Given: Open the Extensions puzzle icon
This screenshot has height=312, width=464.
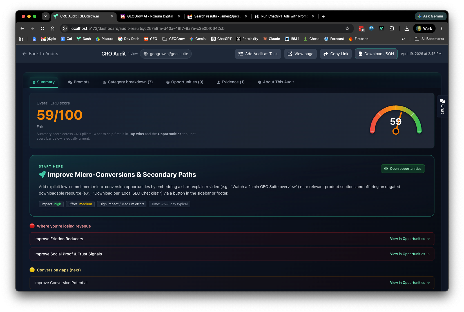Looking at the screenshot, I should coord(392,28).
